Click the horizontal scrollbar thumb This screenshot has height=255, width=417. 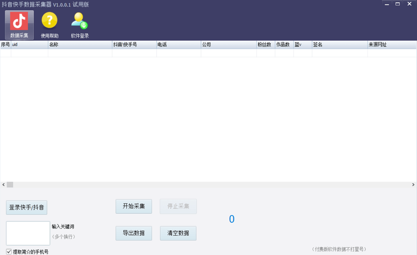(x=10, y=184)
